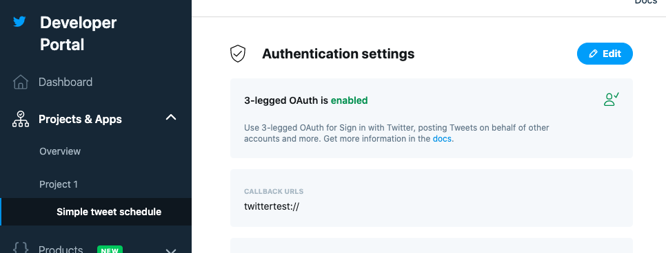This screenshot has width=666, height=253.
Task: Open the Dashboard menu item
Action: (x=65, y=82)
